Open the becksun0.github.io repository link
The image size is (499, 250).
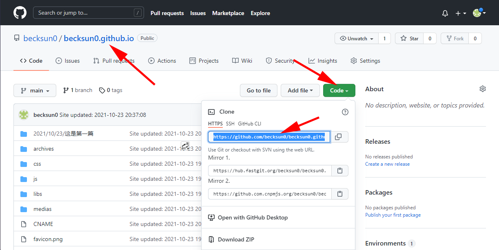tap(99, 38)
